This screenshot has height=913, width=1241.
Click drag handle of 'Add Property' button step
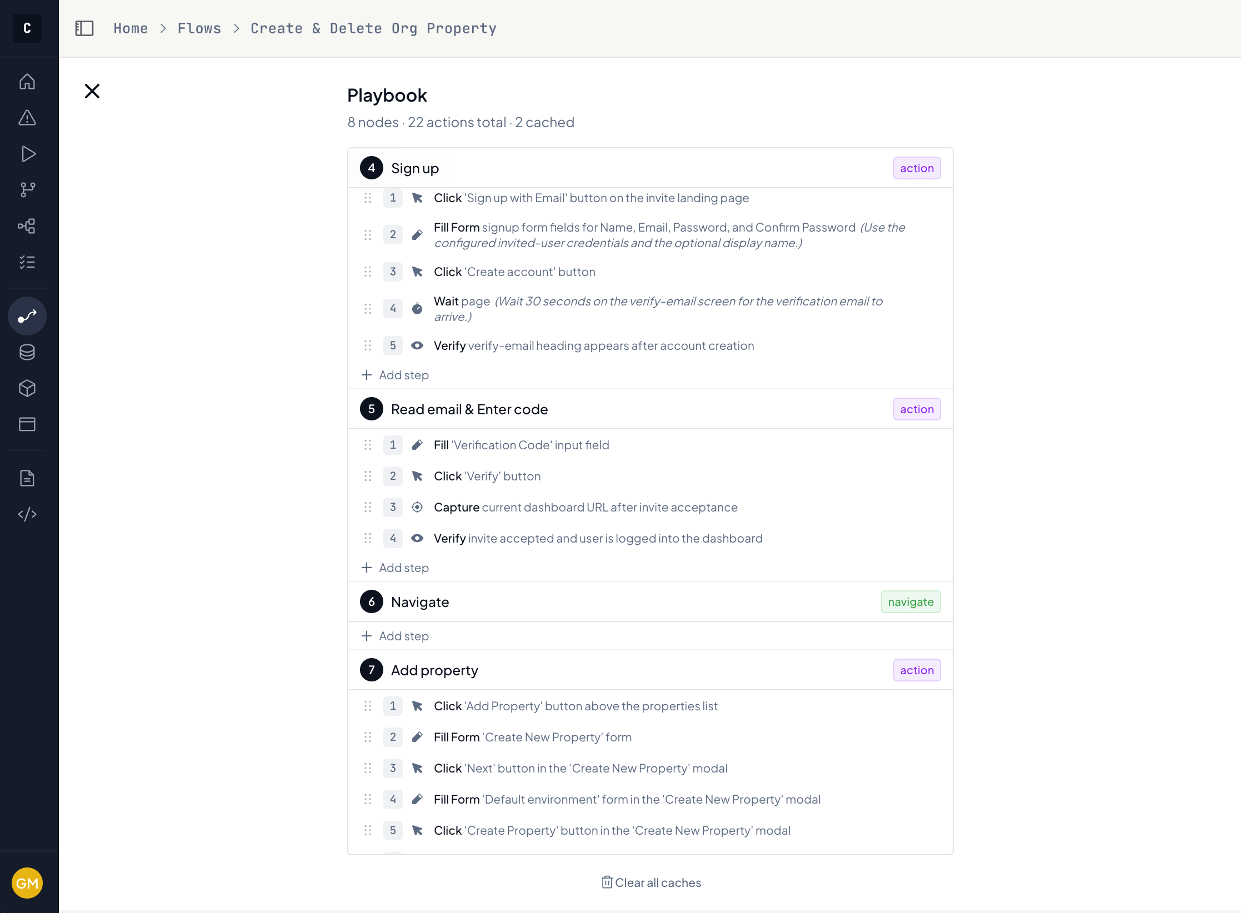(368, 706)
